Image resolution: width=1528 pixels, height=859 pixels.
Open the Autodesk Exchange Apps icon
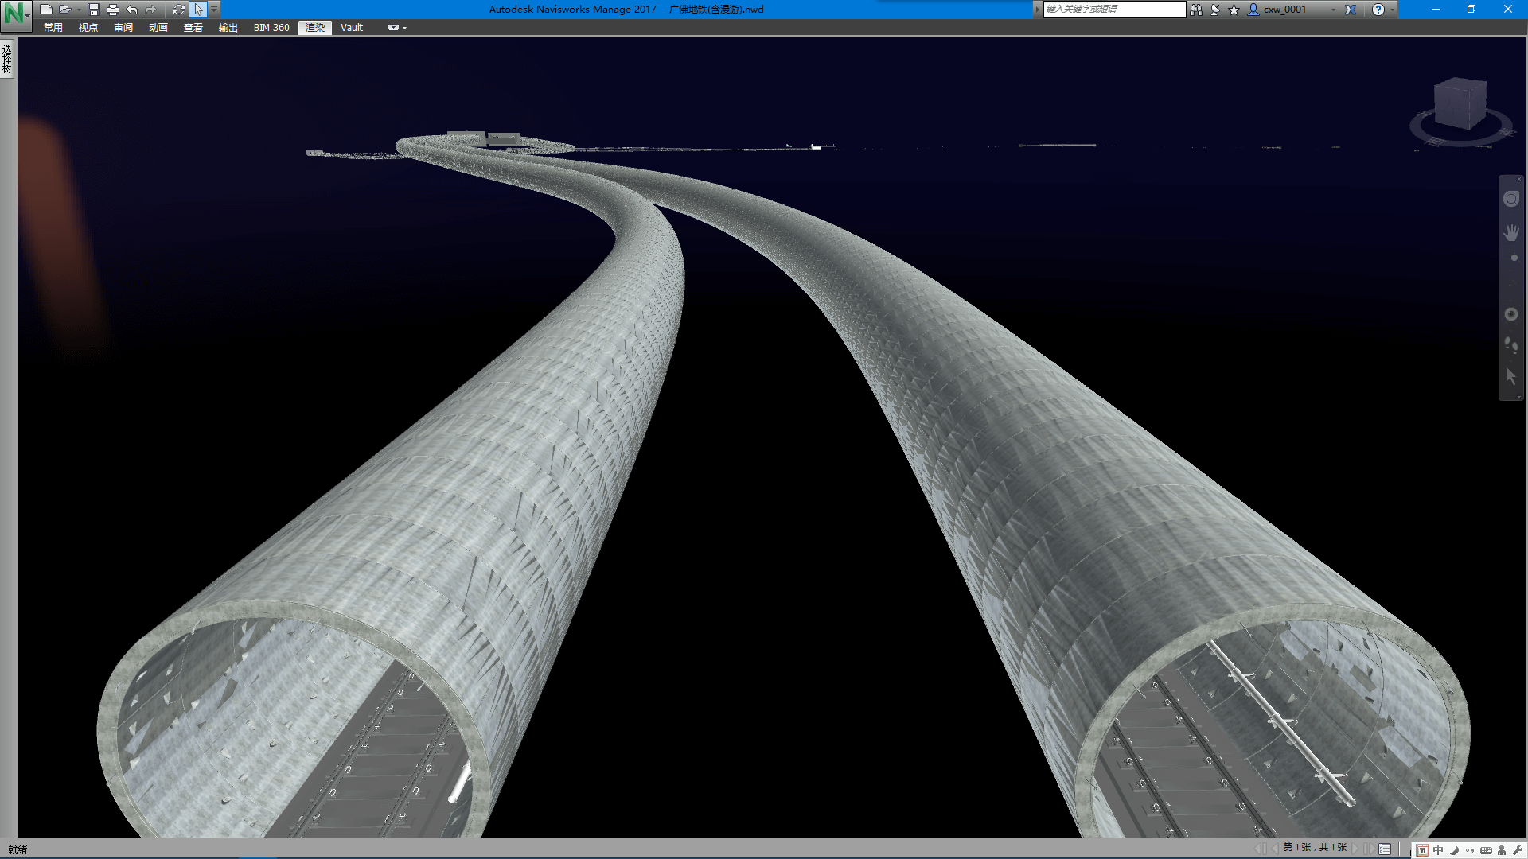click(1351, 10)
